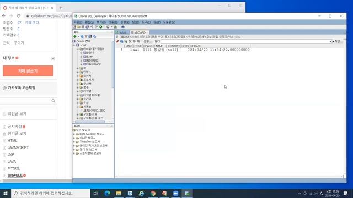Switch to the Model sub-tab
Screen dimensions: 353x198
pos(133,37)
